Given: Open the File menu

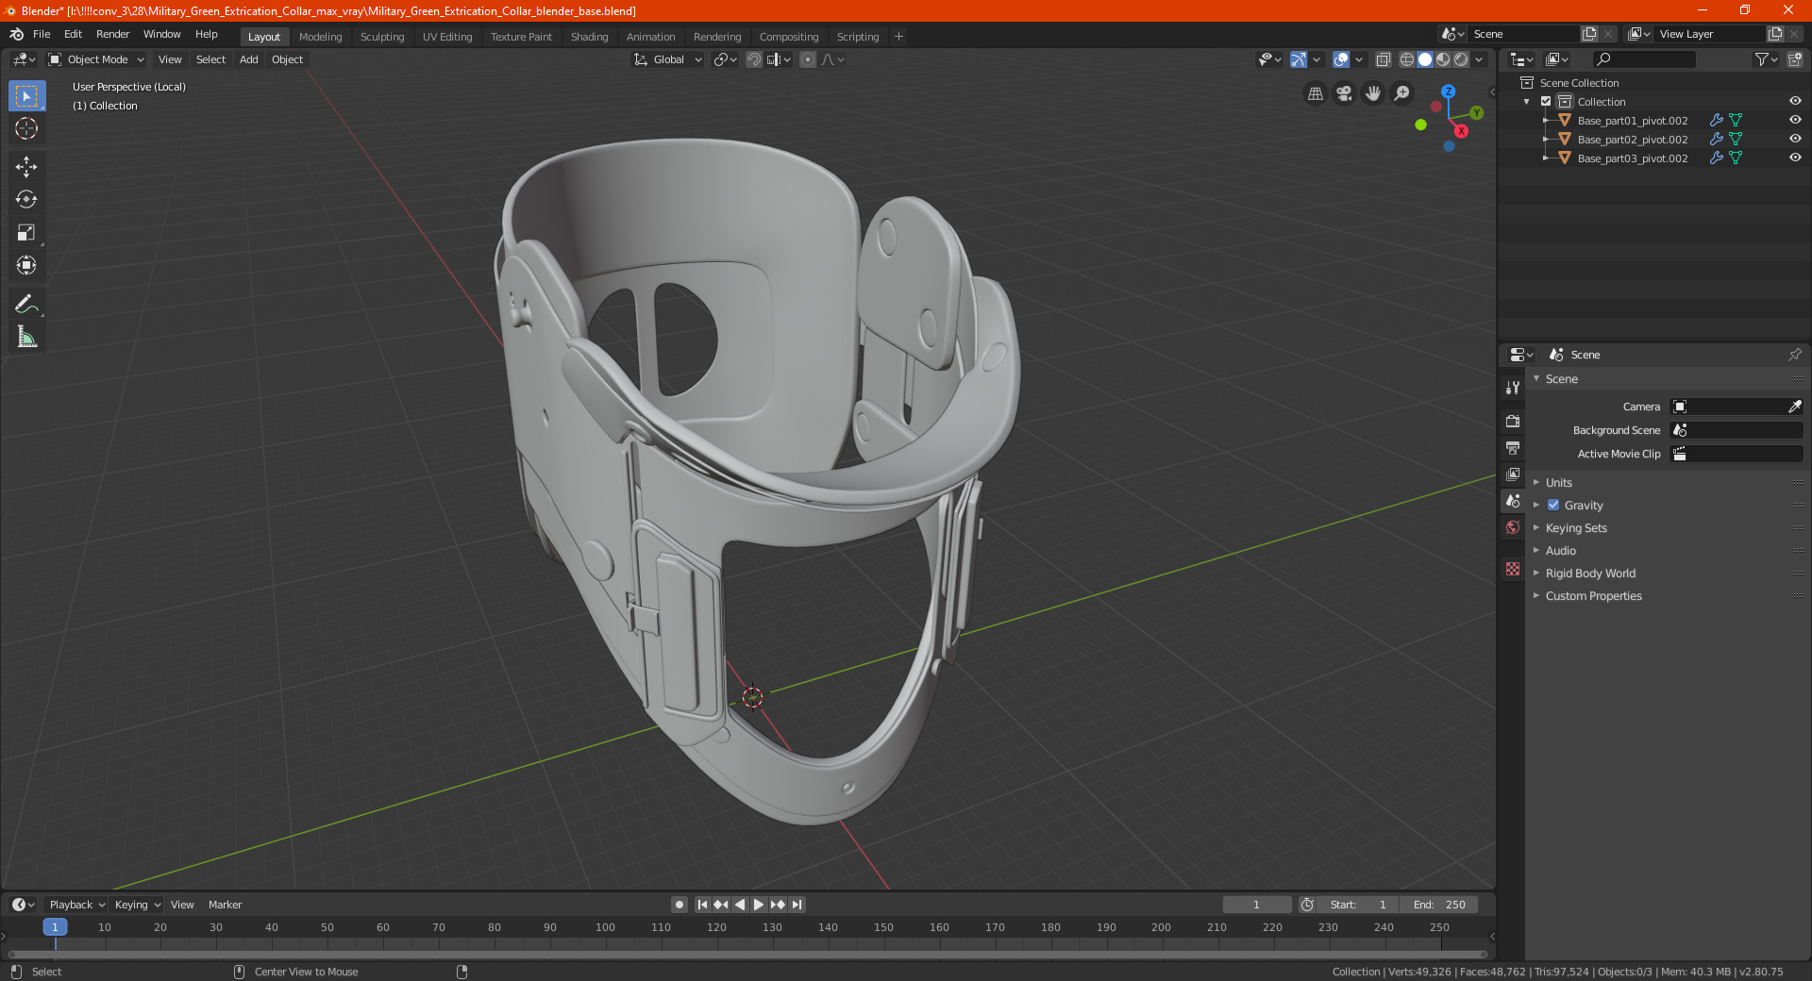Looking at the screenshot, I should coord(42,34).
